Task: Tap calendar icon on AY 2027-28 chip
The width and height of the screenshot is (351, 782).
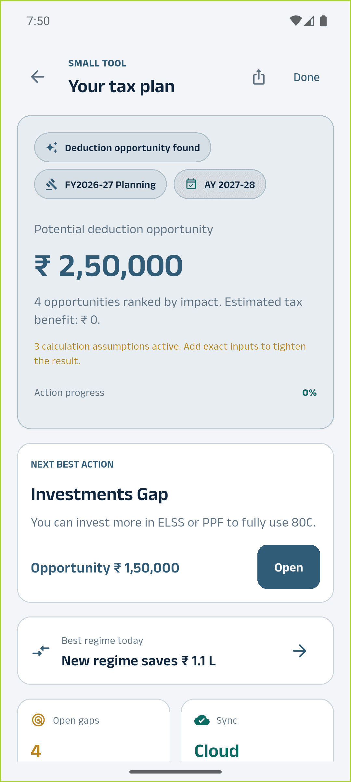Action: point(191,184)
